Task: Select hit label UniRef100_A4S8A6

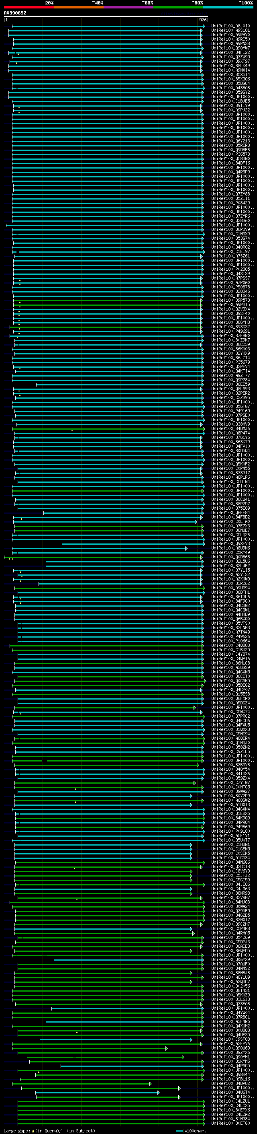Action: pos(230,88)
